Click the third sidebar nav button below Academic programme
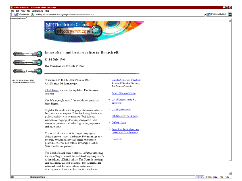 [27, 71]
